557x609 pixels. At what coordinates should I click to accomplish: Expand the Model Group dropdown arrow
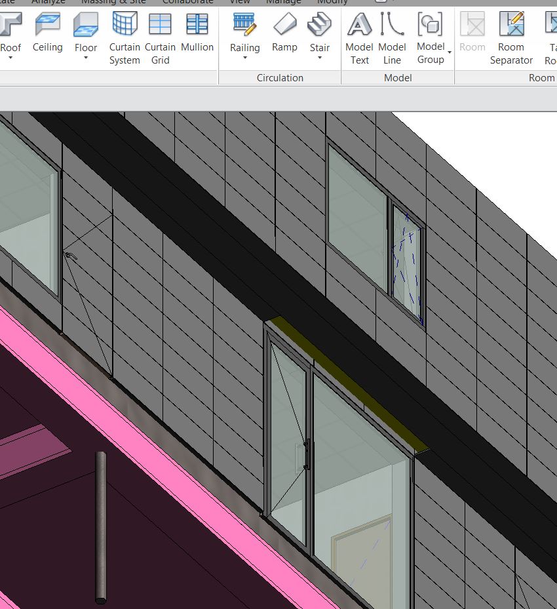tap(450, 52)
